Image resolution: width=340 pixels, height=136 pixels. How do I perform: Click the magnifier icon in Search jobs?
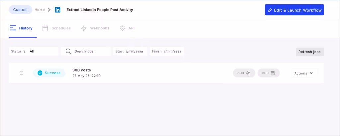(x=68, y=51)
